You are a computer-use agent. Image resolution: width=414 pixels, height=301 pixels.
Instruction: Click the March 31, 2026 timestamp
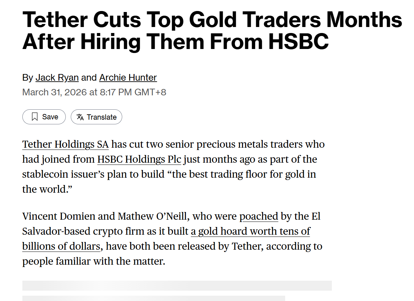[94, 92]
